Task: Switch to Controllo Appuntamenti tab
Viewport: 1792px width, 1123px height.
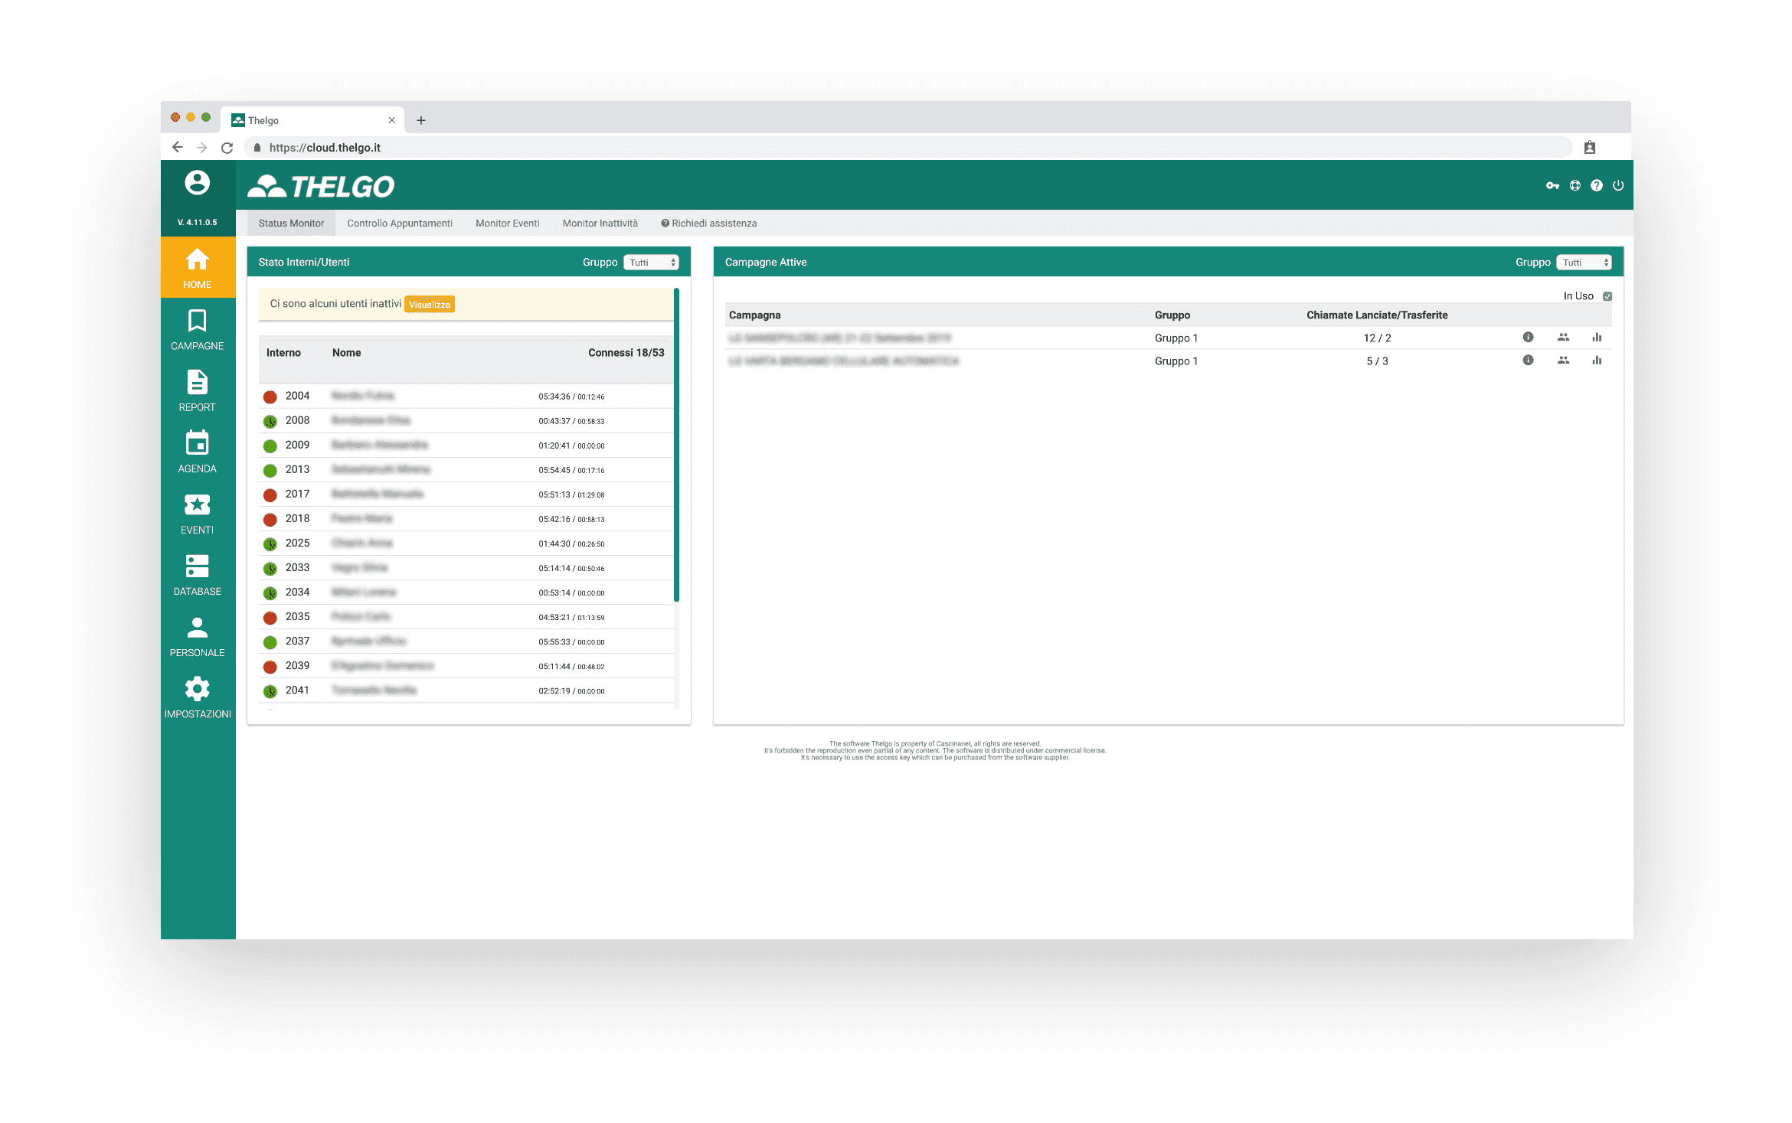Action: [x=398, y=223]
